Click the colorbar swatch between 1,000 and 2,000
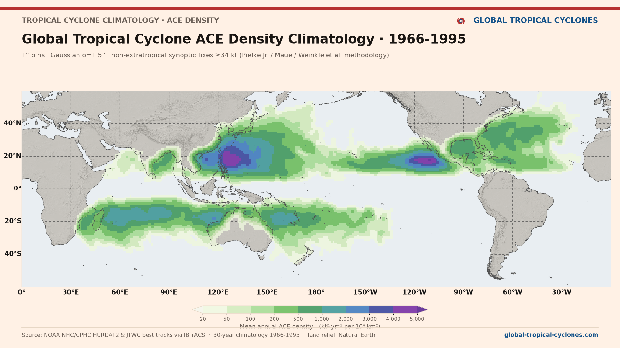620x348 pixels. click(x=334, y=310)
